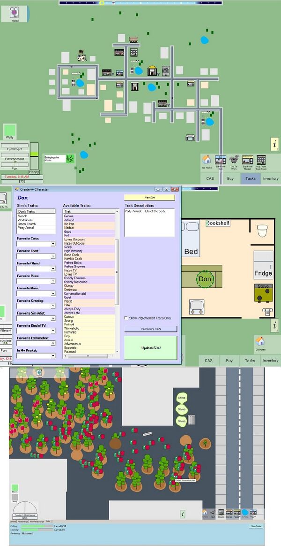This screenshot has width=281, height=546.
Task: Click the Randomize Traits button
Action: (x=150, y=329)
